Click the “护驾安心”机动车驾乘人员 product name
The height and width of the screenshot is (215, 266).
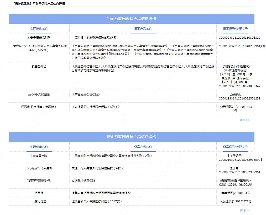pos(39,48)
